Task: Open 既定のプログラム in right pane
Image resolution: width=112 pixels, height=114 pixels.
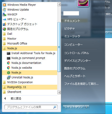Action: pyautogui.click(x=75, y=68)
